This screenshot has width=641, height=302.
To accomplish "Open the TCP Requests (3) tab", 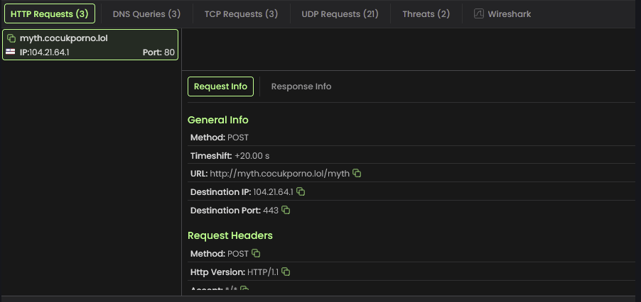I will [x=241, y=13].
